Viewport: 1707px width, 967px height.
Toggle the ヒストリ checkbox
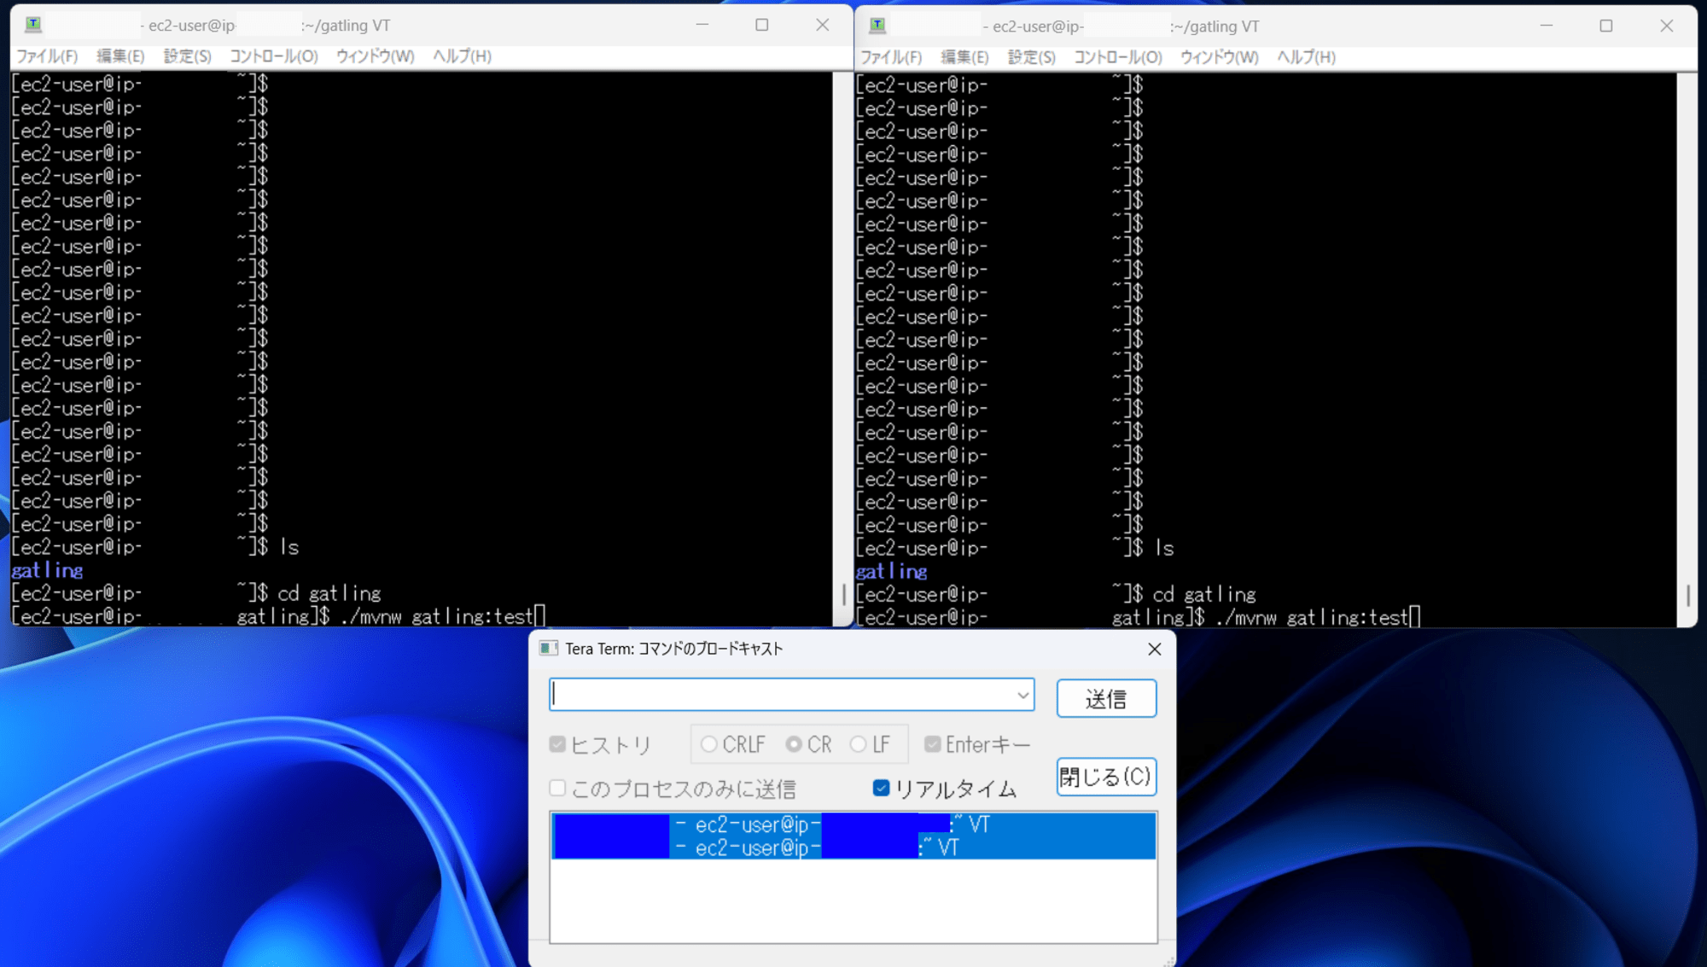[x=557, y=744]
